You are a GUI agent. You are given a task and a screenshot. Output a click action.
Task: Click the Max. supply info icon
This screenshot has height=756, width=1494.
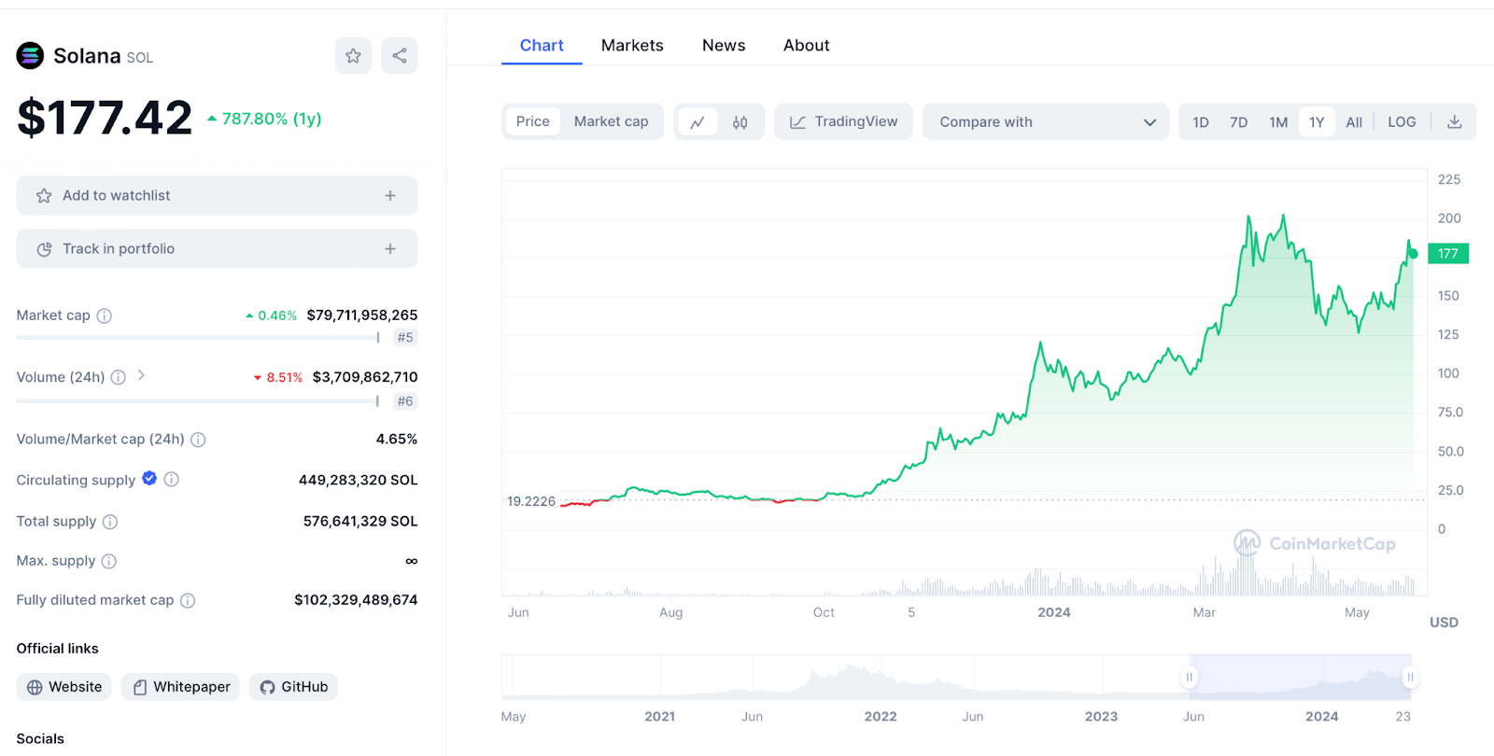[109, 561]
